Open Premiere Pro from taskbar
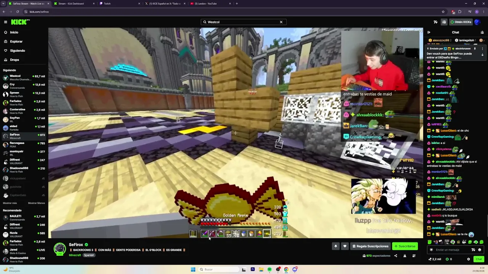Screen dimensions: 488x274 tap(252, 269)
